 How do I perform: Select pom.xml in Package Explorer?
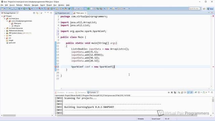12,43
